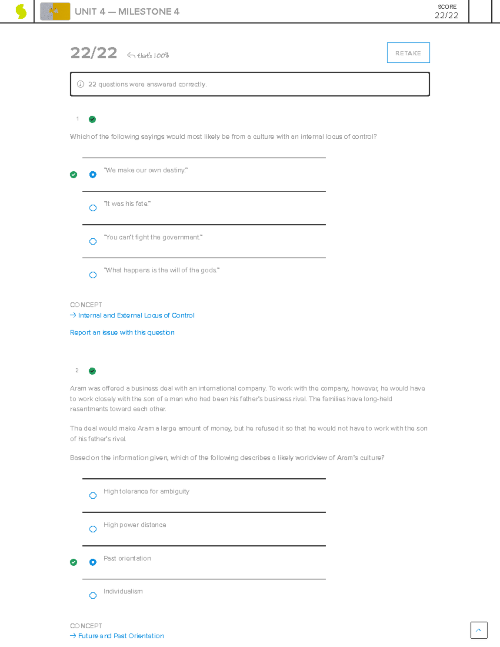Click the green checkmark beside question 1
The width and height of the screenshot is (500, 647).
point(92,120)
